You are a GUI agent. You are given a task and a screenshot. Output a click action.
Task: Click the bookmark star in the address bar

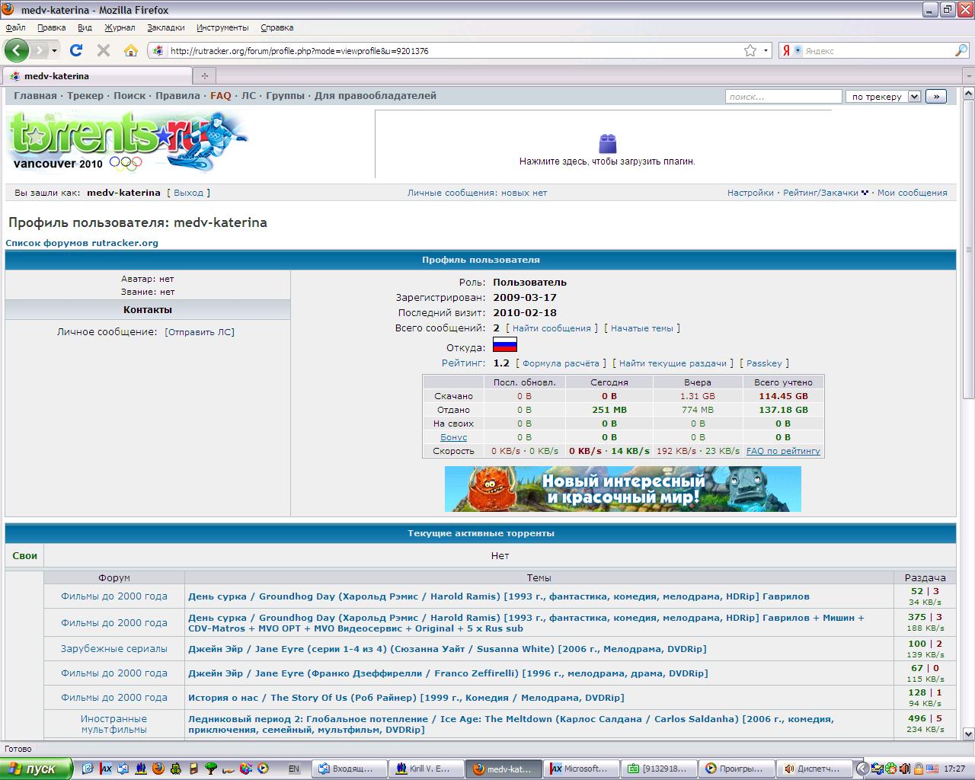click(x=750, y=51)
